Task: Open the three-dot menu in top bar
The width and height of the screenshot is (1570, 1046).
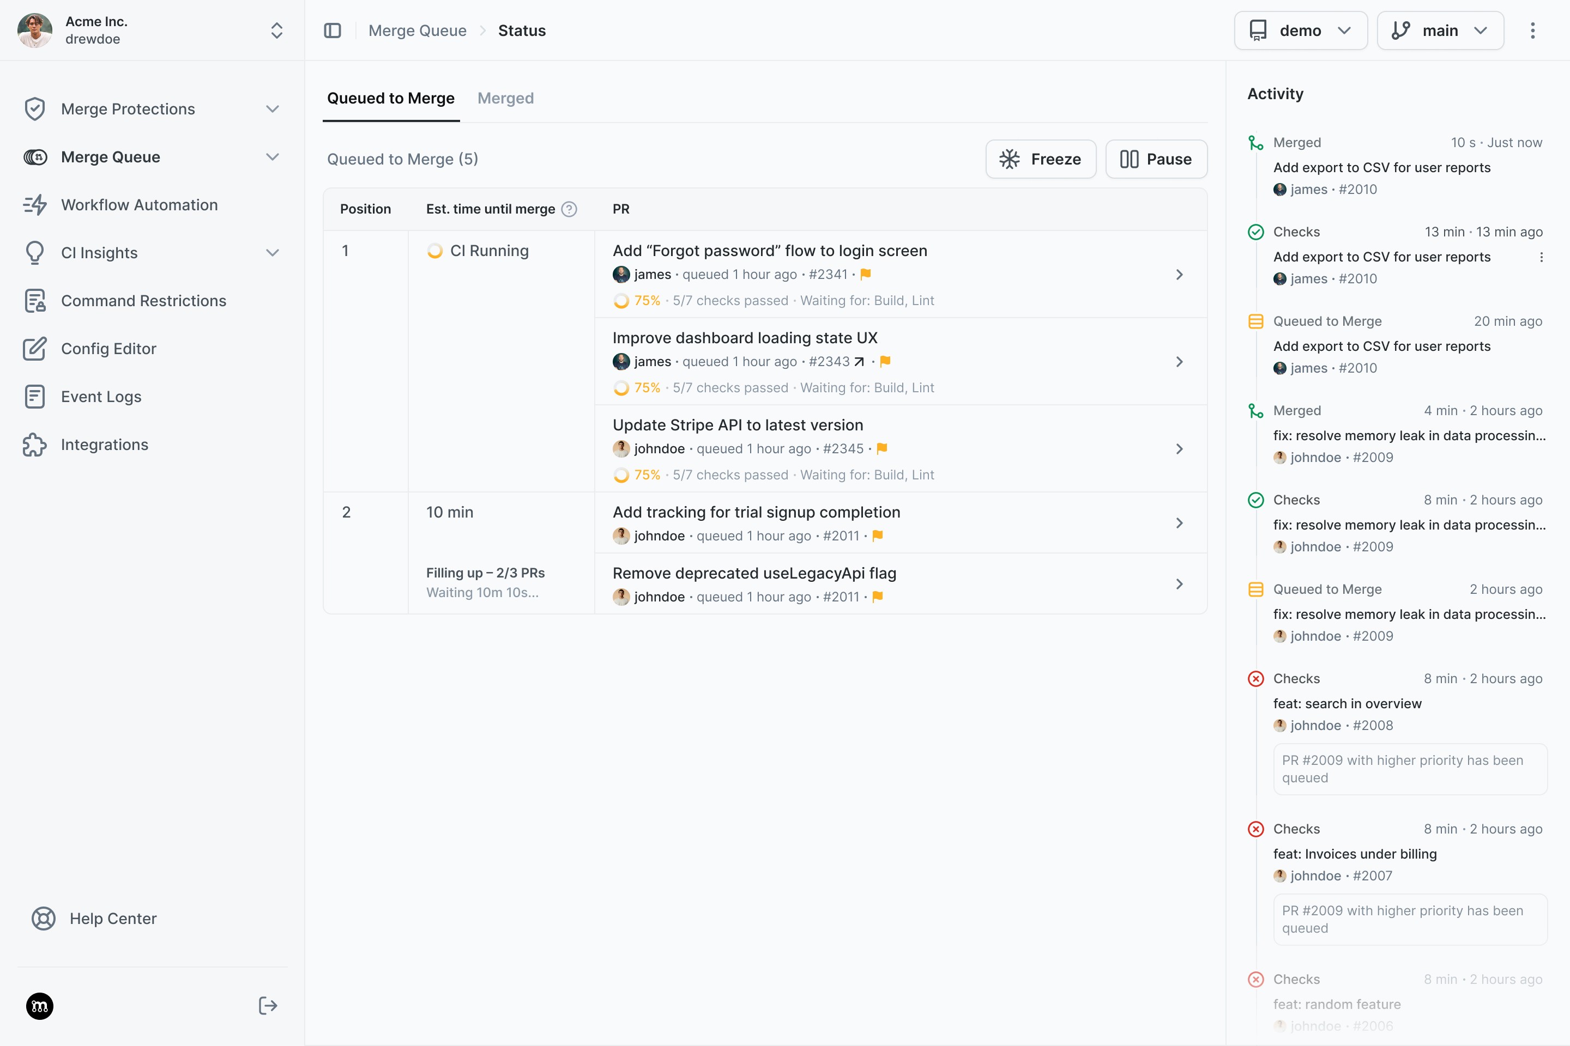Action: [1532, 31]
